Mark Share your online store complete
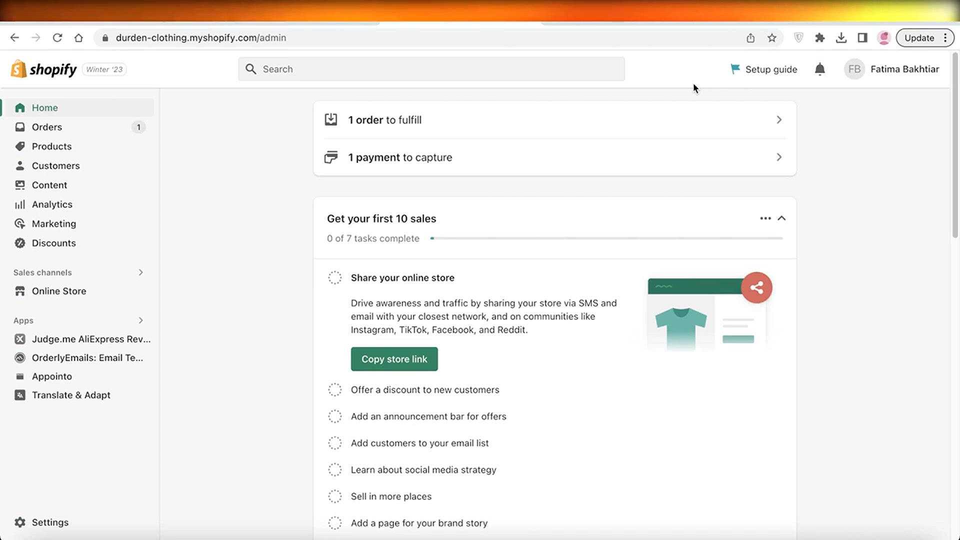This screenshot has height=540, width=960. pos(335,277)
